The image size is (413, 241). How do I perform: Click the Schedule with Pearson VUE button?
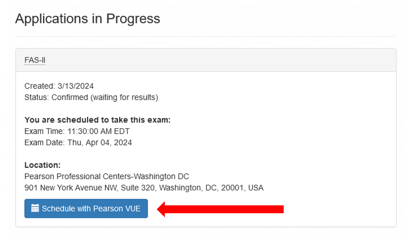(x=86, y=209)
